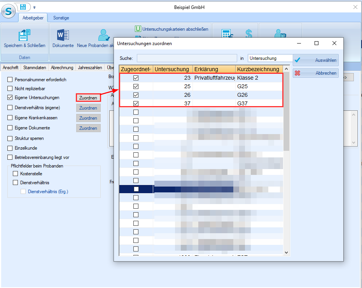Click Untersuchung number 26 cell
The image size is (362, 288).
(x=173, y=95)
